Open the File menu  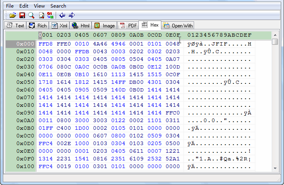10,6
